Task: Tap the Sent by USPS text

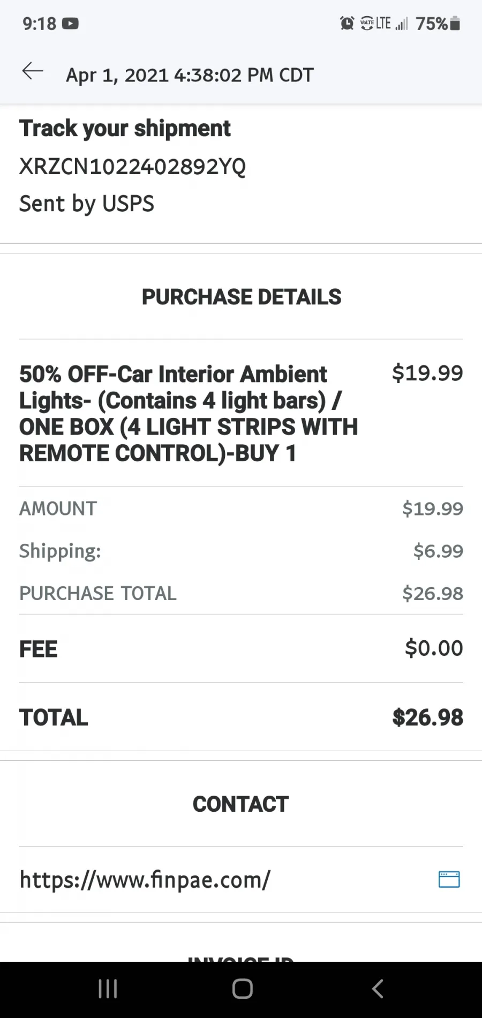Action: [x=87, y=204]
